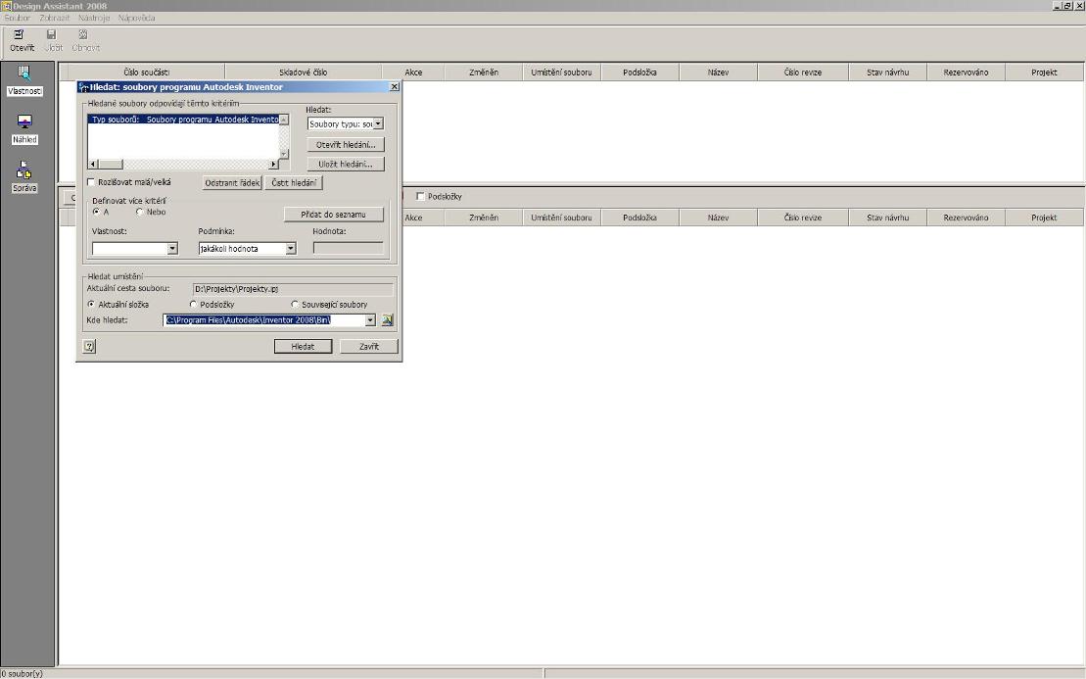
Task: Click Přidat do seznamu button
Action: click(x=333, y=215)
